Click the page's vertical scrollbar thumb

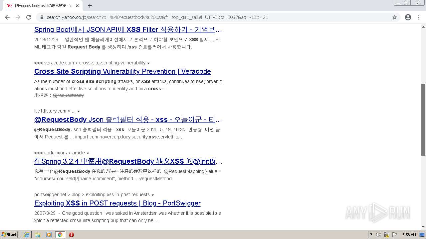tap(423, 119)
